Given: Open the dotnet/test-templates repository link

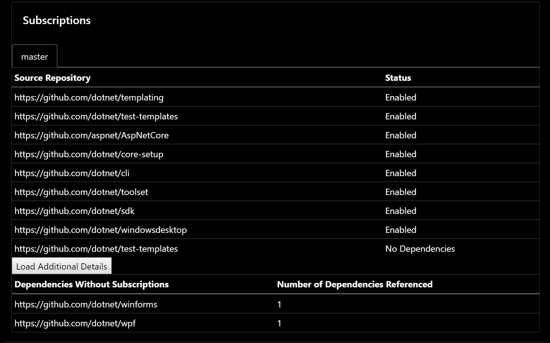Looking at the screenshot, I should pos(96,116).
